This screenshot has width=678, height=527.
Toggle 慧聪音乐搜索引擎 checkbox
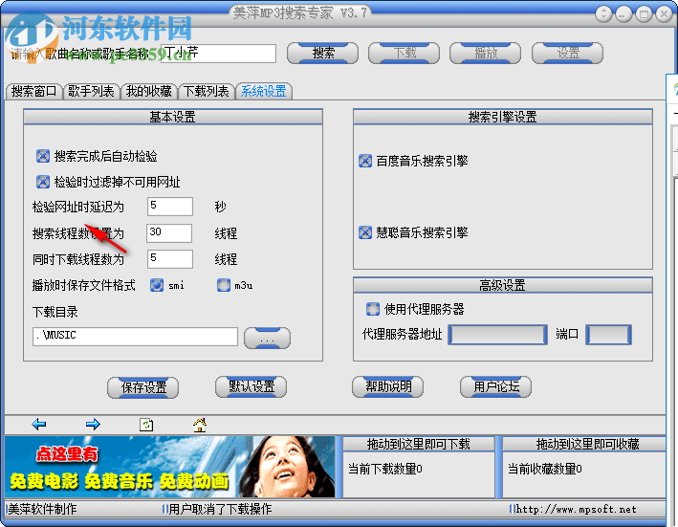click(365, 232)
